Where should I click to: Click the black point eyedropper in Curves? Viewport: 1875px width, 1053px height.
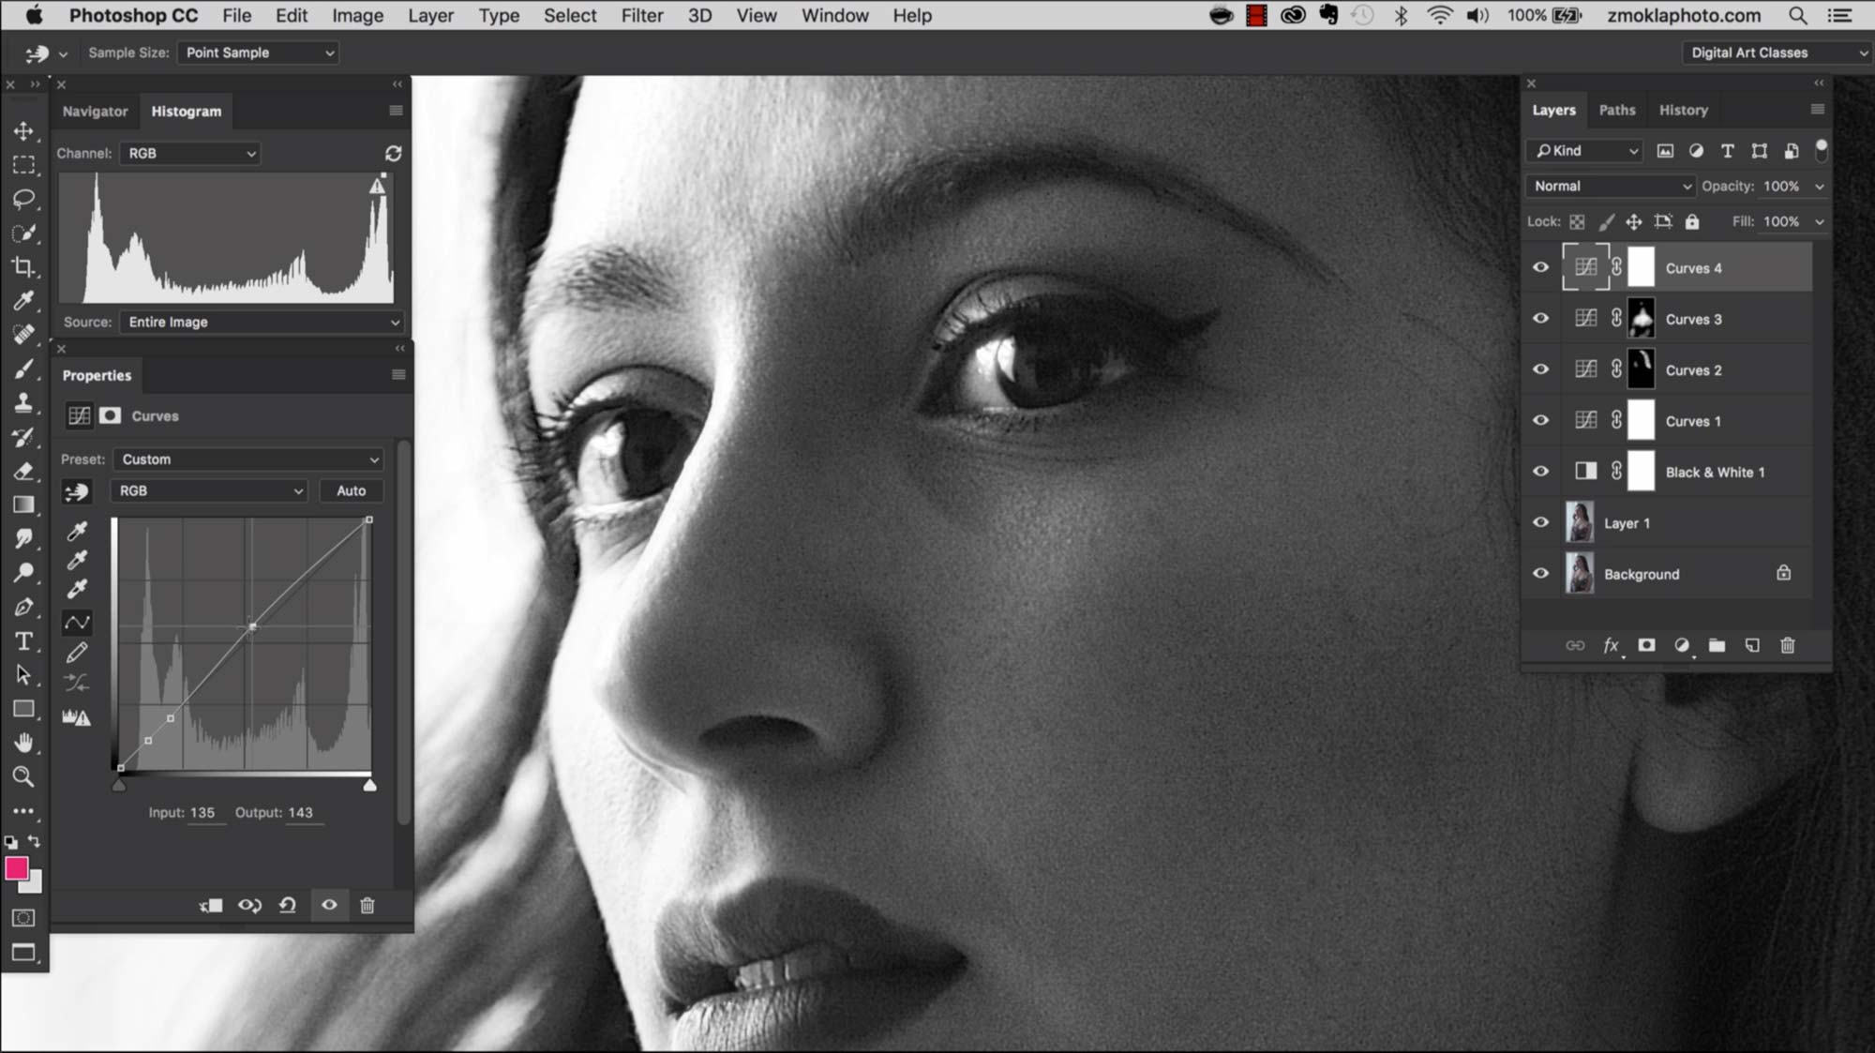[78, 532]
